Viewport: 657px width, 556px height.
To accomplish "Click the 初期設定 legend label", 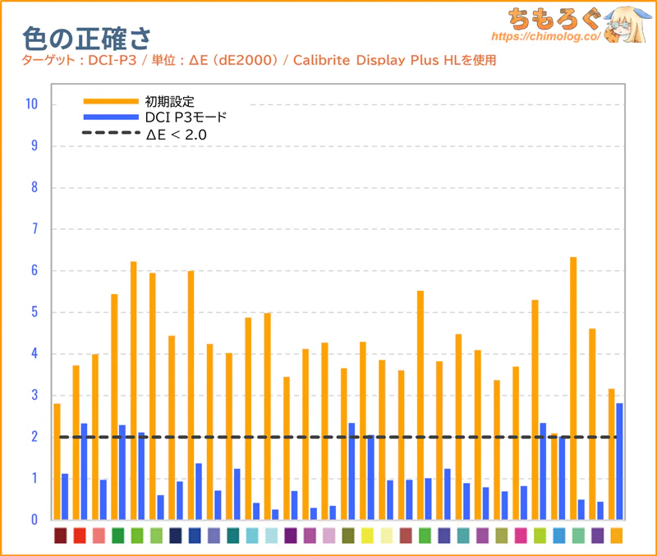I will [169, 102].
